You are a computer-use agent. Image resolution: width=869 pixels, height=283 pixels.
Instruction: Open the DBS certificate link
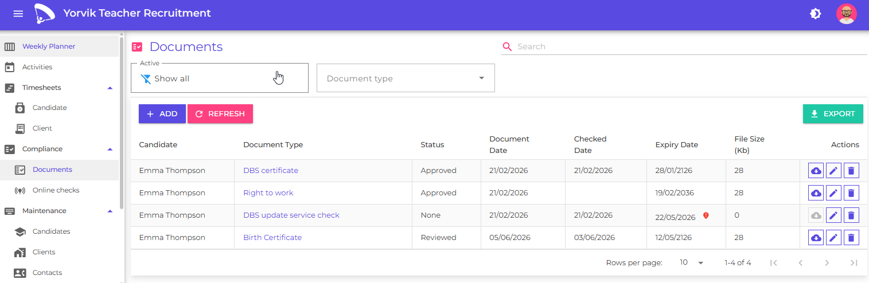[271, 170]
